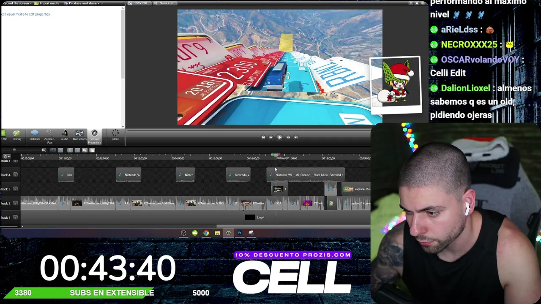Open the Callouts tab
541x304 pixels.
pyautogui.click(x=35, y=136)
